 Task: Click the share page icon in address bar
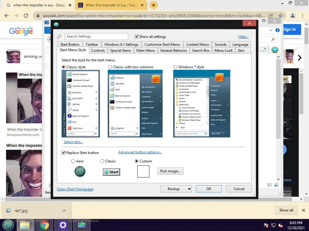(271, 16)
